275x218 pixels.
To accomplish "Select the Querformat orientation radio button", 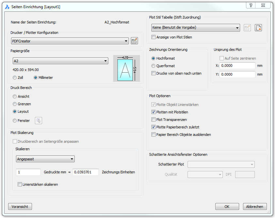I will coord(153,66).
